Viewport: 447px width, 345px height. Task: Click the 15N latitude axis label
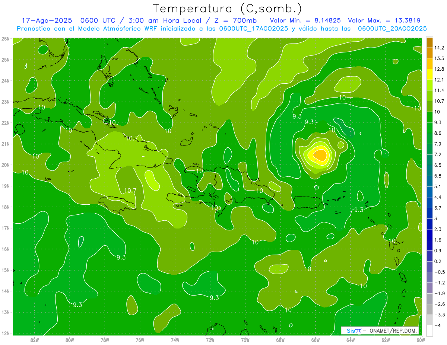[x=5, y=270]
